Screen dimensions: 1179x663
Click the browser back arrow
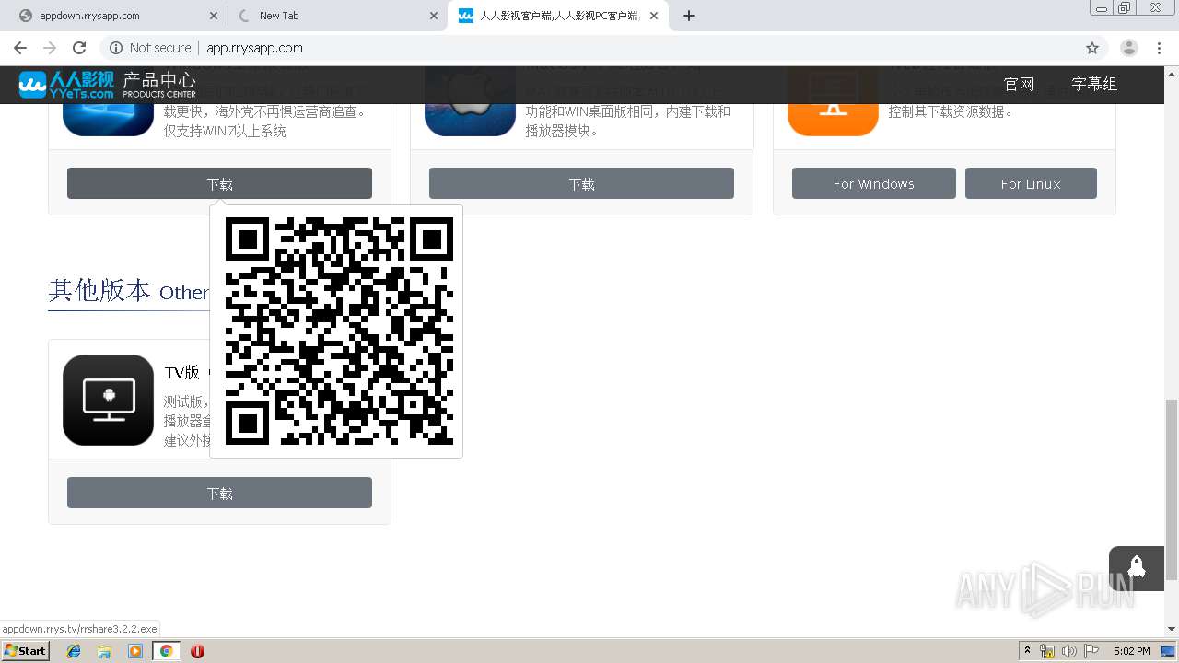point(20,48)
